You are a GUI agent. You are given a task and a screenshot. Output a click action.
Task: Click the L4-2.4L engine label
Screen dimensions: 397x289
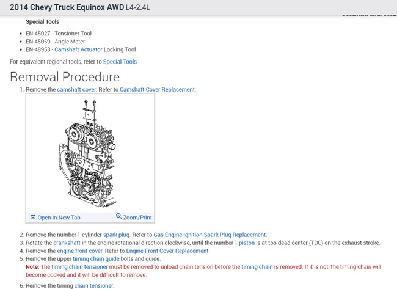[138, 7]
